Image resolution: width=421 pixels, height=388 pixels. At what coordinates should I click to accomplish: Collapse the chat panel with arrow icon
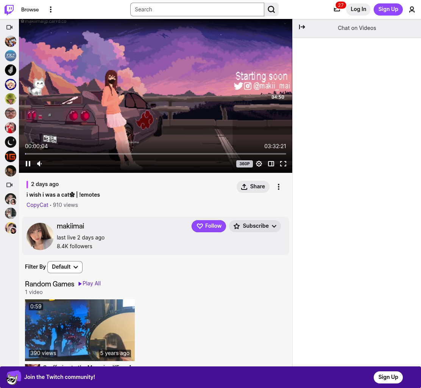point(302,27)
